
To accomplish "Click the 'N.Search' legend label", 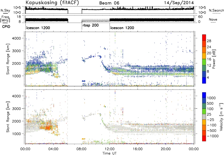I will tap(216, 10).
